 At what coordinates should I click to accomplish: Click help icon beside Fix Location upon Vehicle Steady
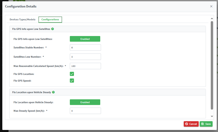tap(53, 92)
